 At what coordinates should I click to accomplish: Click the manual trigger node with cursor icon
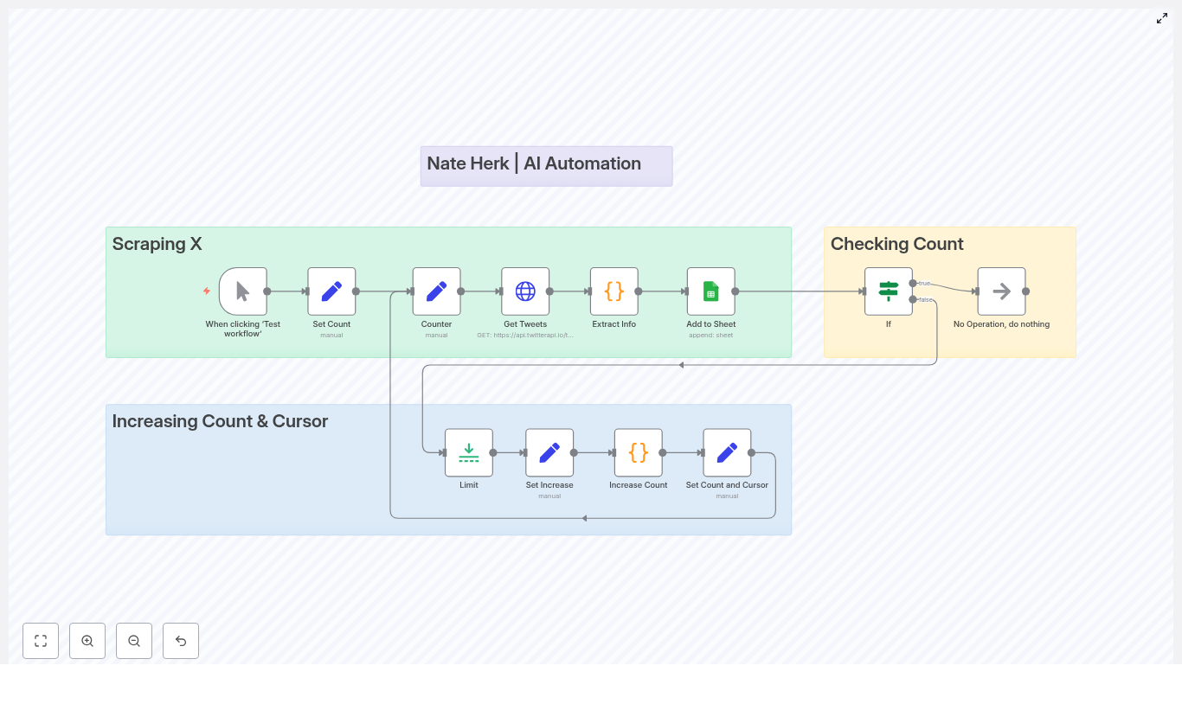coord(243,291)
